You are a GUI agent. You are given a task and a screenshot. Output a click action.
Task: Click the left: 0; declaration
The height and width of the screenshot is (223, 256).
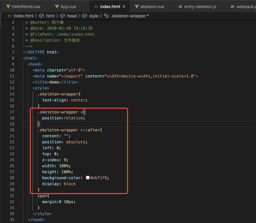pos(51,148)
